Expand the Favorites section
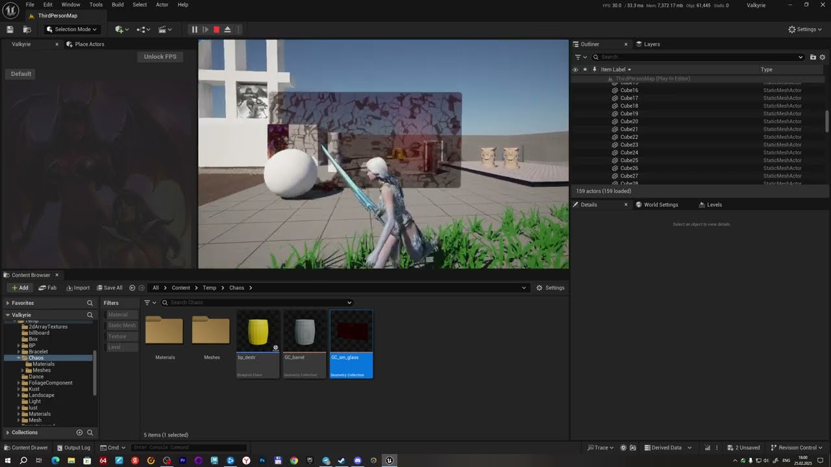Image resolution: width=831 pixels, height=467 pixels. coord(8,303)
